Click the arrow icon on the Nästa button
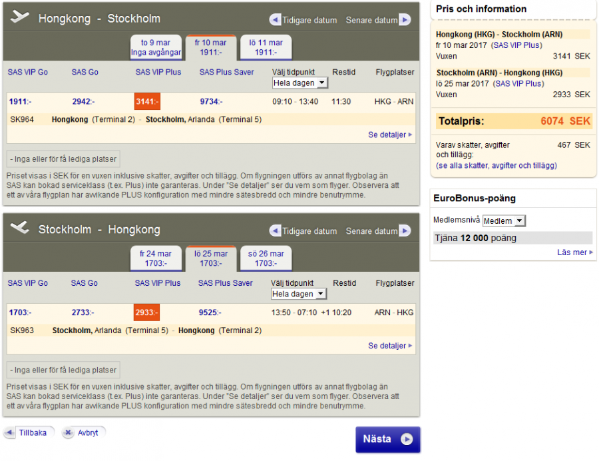The width and height of the screenshot is (599, 461). click(x=407, y=440)
